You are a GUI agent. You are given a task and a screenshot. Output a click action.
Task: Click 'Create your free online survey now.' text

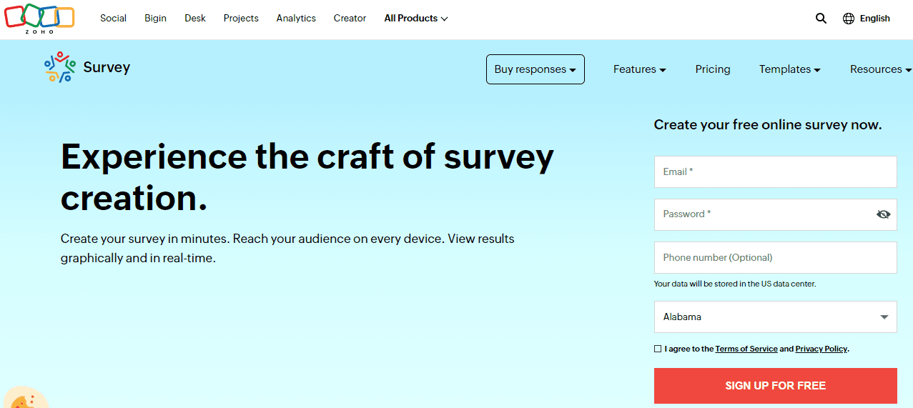[x=768, y=125]
